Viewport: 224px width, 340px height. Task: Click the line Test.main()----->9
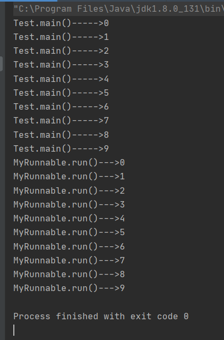tap(61, 149)
